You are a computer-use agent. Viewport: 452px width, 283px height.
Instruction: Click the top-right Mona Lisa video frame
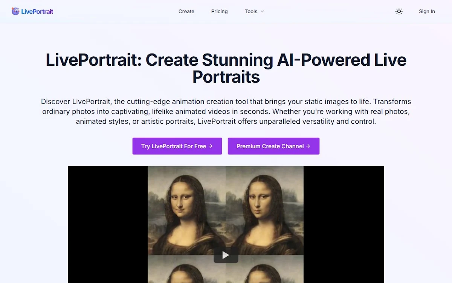click(x=265, y=211)
